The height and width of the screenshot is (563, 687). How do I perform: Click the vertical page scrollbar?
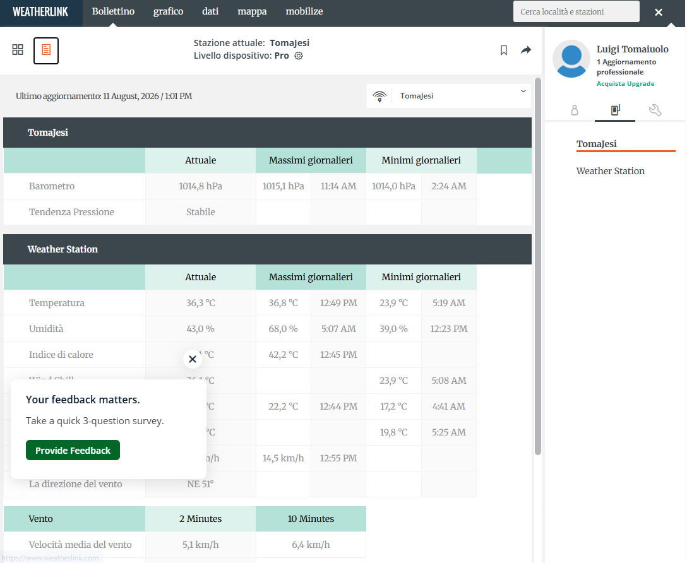coord(538,266)
